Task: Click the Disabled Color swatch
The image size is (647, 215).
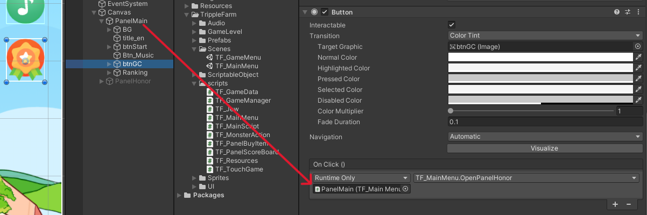Action: [x=540, y=101]
